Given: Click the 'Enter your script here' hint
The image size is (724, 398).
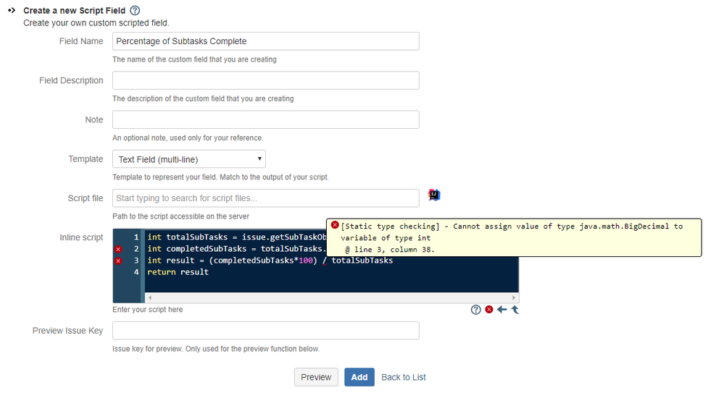Looking at the screenshot, I should pyautogui.click(x=147, y=310).
